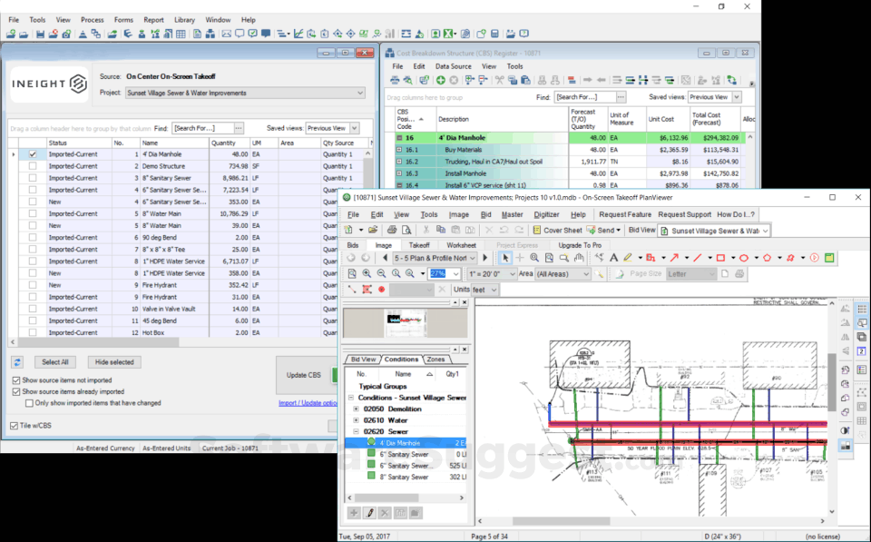This screenshot has width=871, height=542.
Task: Choose the pan hand tool
Action: [x=579, y=258]
